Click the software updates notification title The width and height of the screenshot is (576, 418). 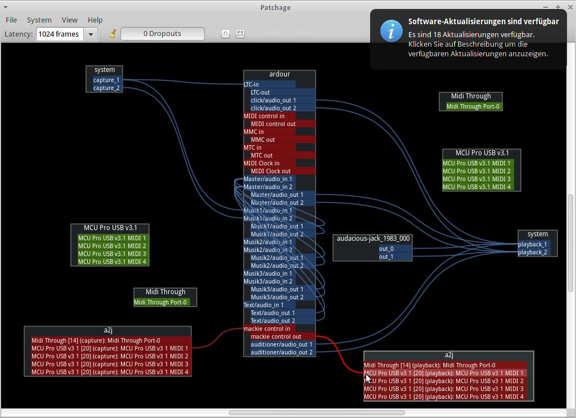(483, 21)
